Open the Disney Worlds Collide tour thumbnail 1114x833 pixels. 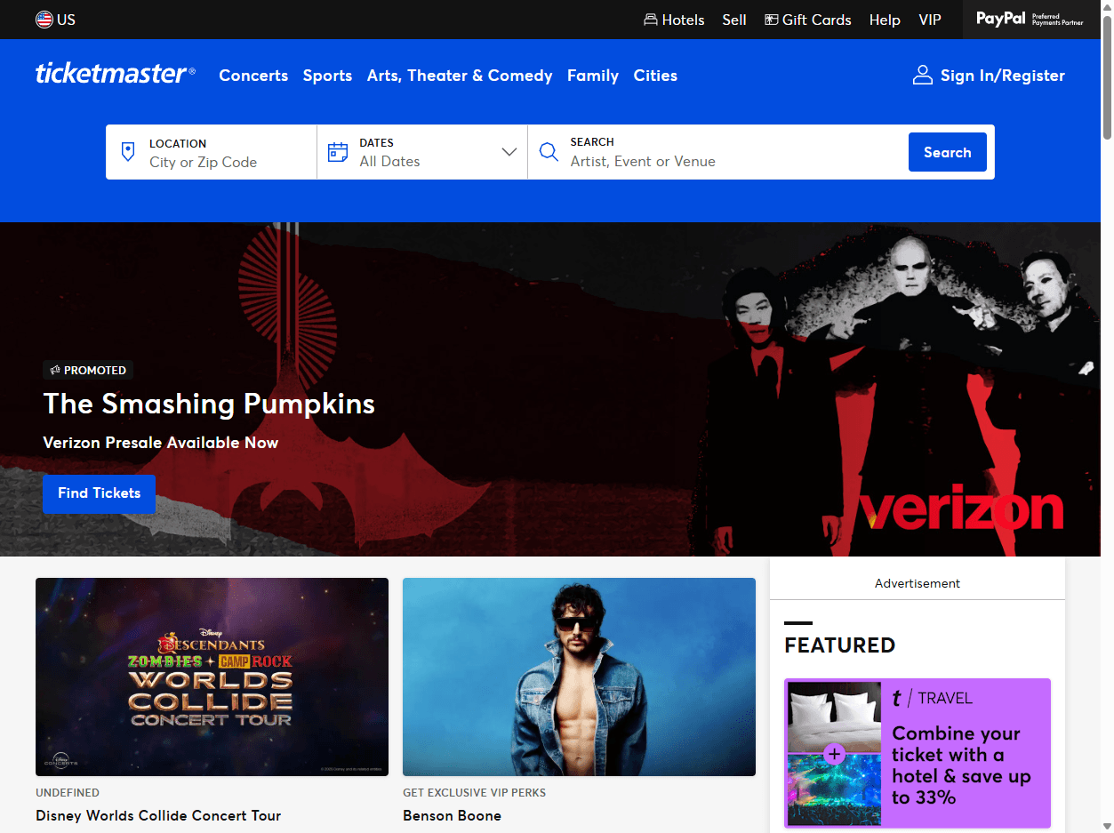(212, 677)
